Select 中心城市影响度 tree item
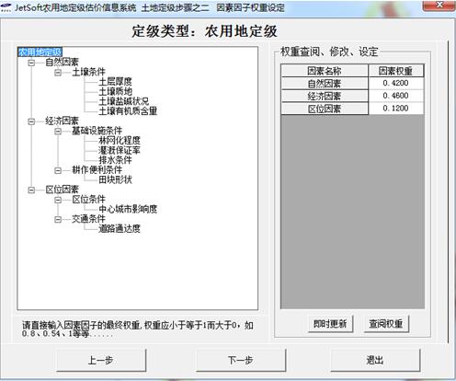The image size is (456, 381). tap(128, 209)
